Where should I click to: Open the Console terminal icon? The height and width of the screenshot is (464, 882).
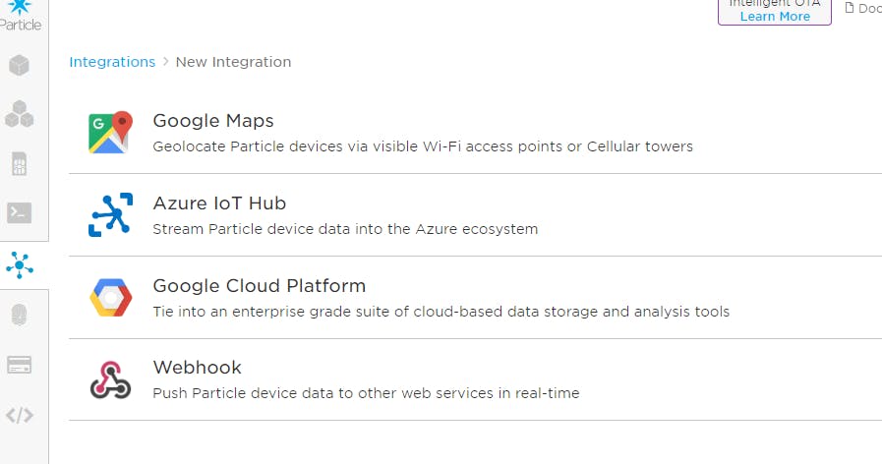coord(20,212)
